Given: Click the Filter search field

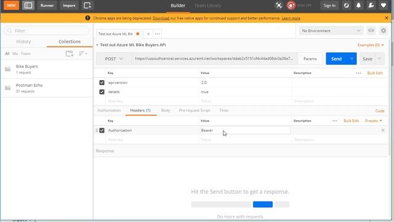Looking at the screenshot, I should [47, 31].
